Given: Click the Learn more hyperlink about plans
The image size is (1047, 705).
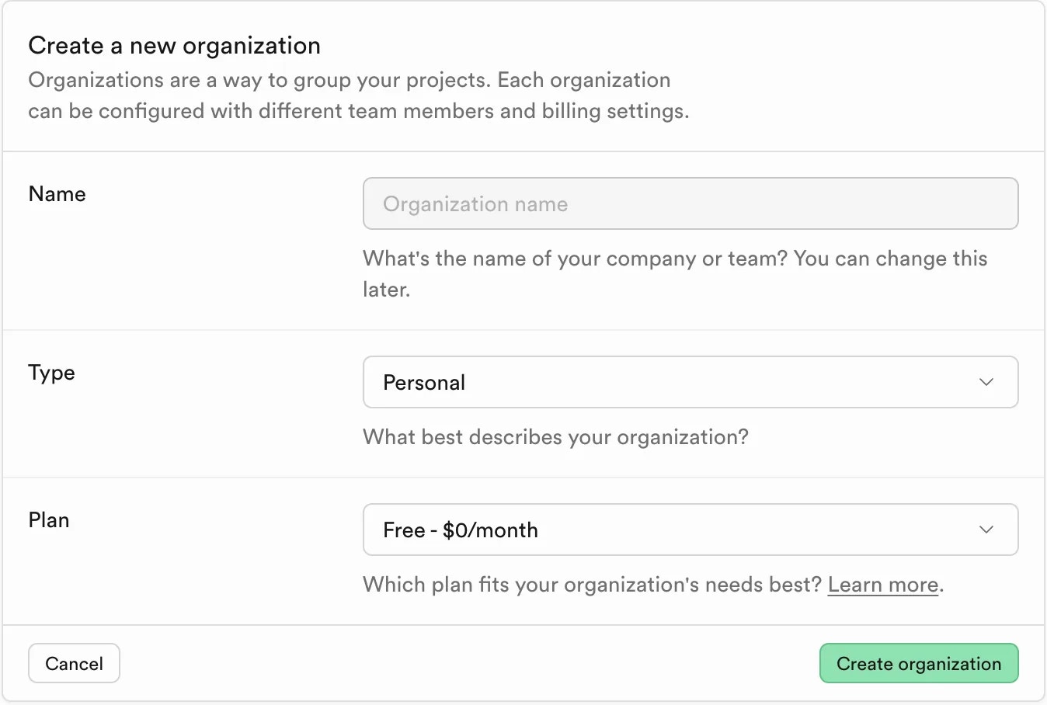Looking at the screenshot, I should [x=882, y=584].
